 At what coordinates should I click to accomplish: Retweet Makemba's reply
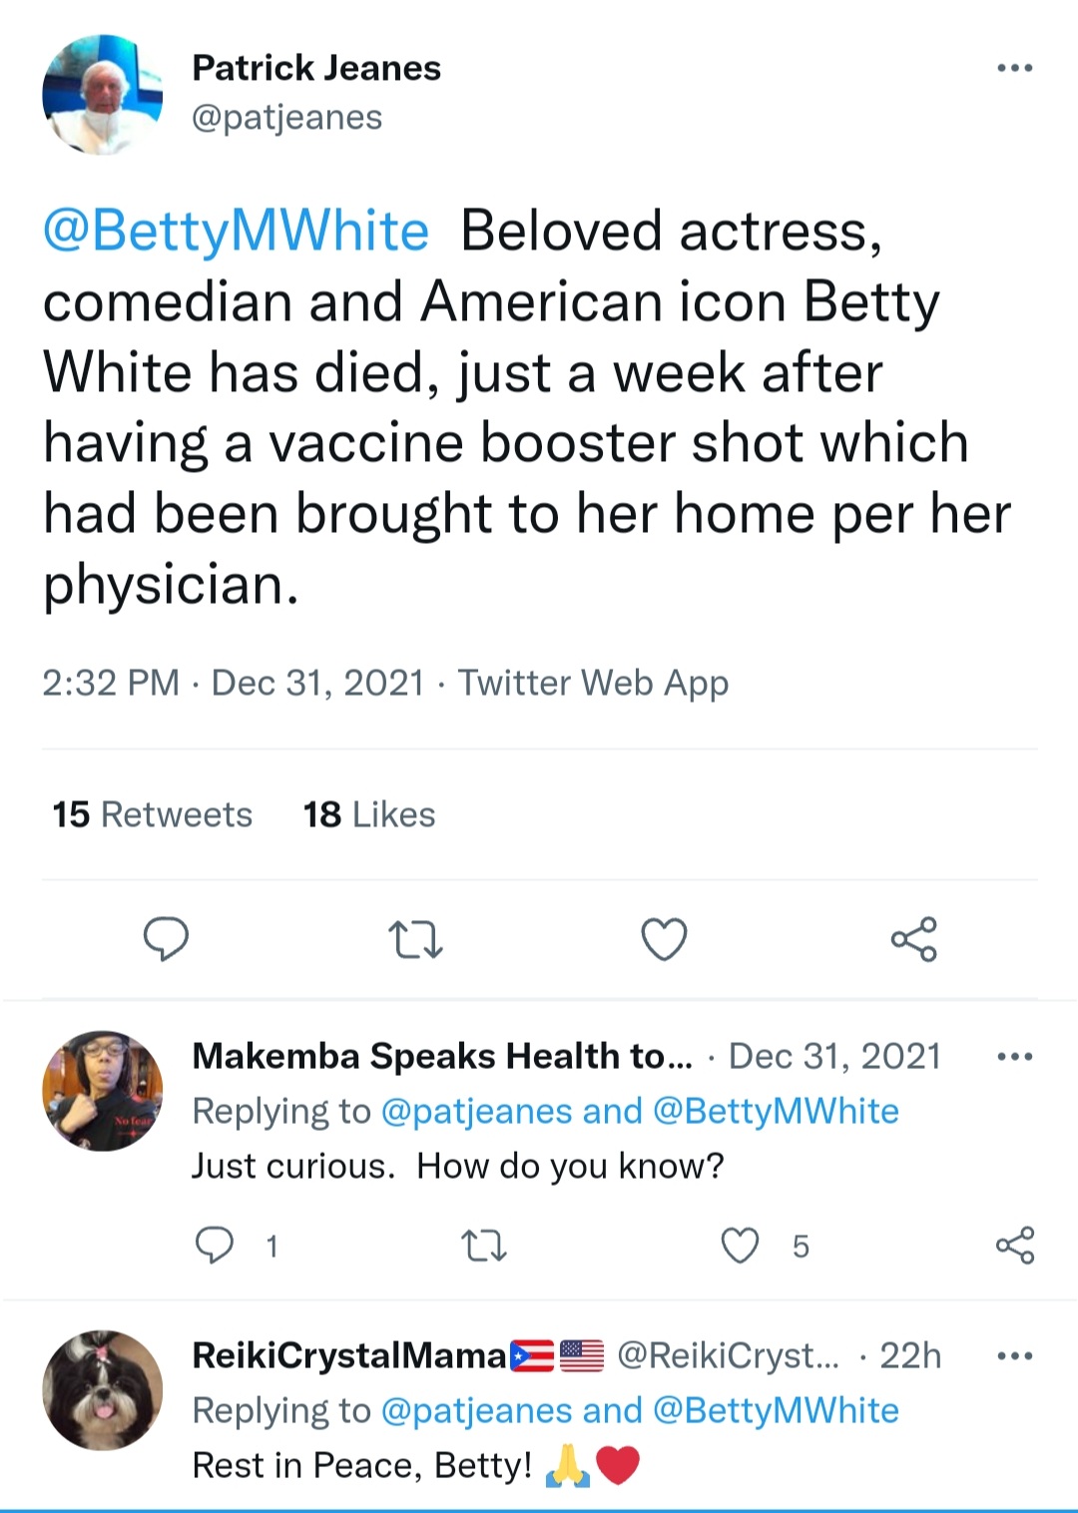point(485,1246)
